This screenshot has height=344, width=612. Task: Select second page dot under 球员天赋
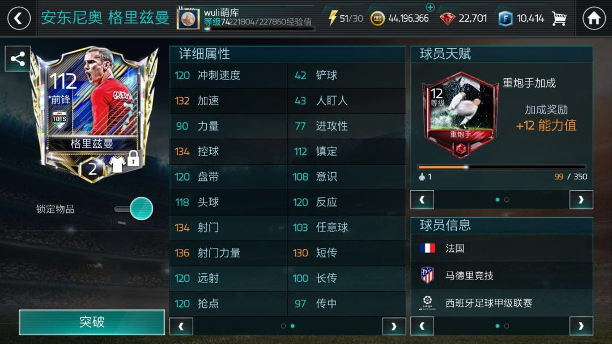(507, 200)
